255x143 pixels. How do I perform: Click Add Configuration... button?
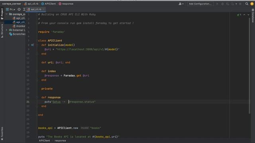(x=200, y=4)
